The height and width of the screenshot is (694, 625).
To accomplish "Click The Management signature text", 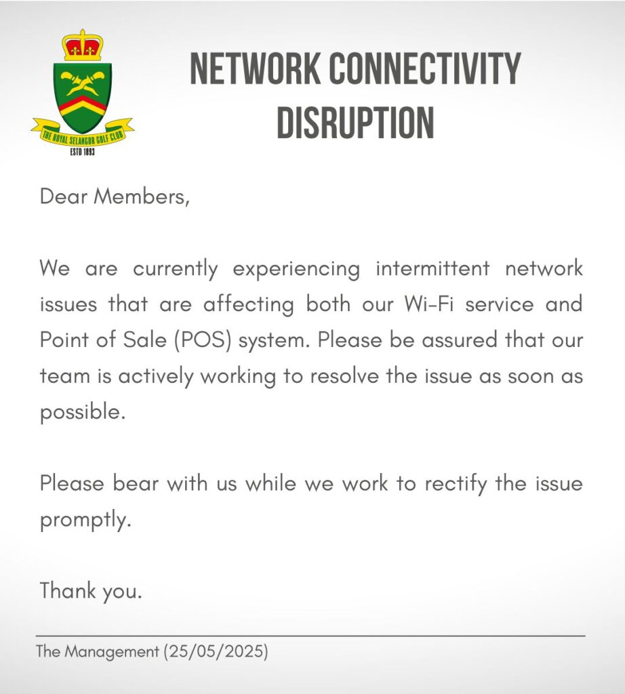I will 98,651.
